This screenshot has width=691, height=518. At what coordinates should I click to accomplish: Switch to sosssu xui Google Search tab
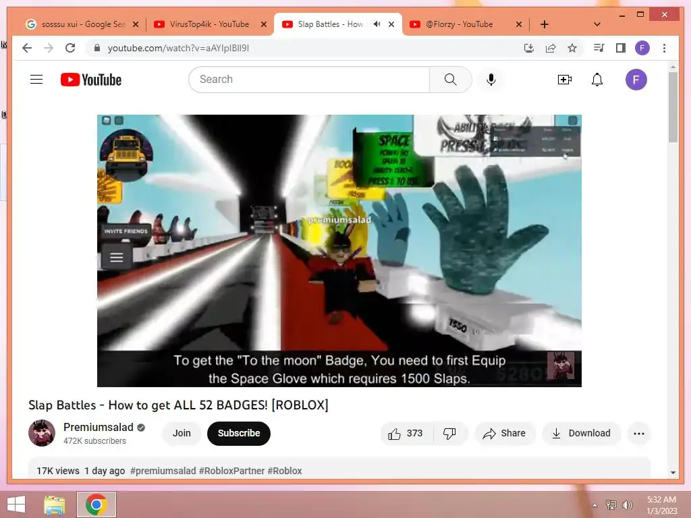coord(82,24)
